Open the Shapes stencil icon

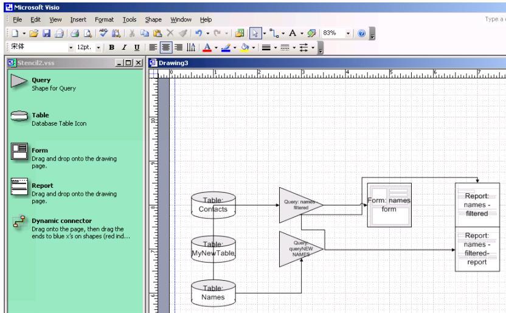click(x=240, y=33)
